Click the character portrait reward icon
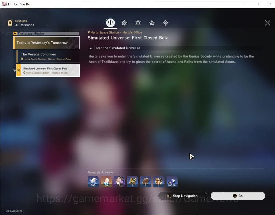This screenshot has width=275, height=215. 119,181
